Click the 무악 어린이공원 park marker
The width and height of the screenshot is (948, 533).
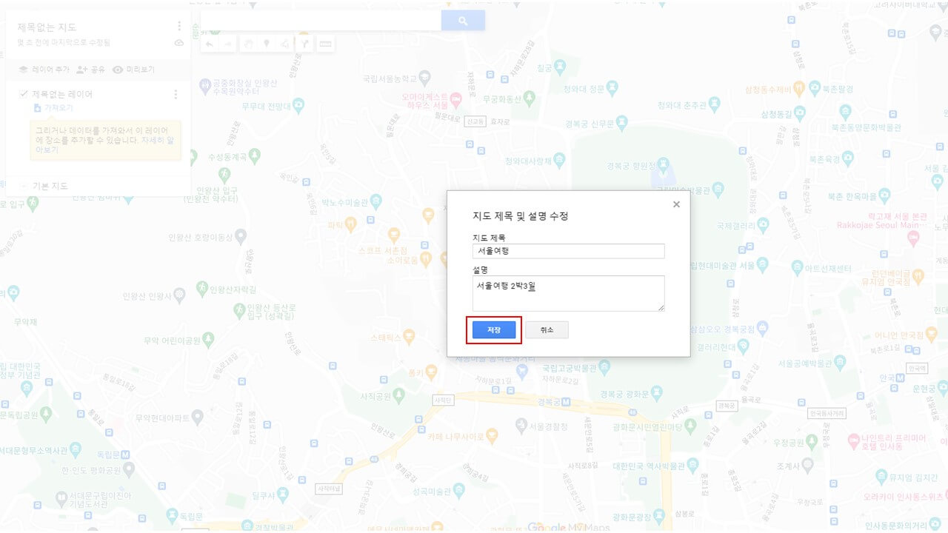tap(208, 340)
